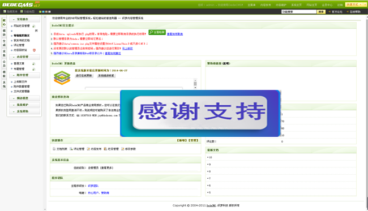Screen dimensions: 368x211
Task: Click the hide menu icon in dark toolbar
Action: coord(5,11)
